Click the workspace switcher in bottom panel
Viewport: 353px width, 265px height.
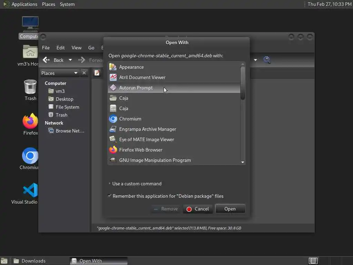[313, 261]
